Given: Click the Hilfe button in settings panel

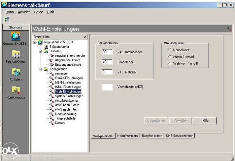Looking at the screenshot, I should [205, 121].
